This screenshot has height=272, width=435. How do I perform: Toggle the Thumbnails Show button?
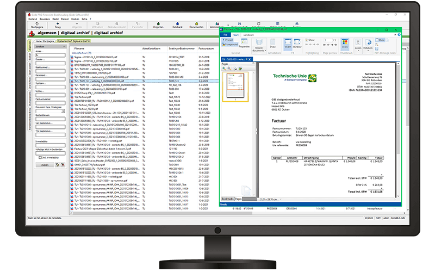[x=345, y=44]
